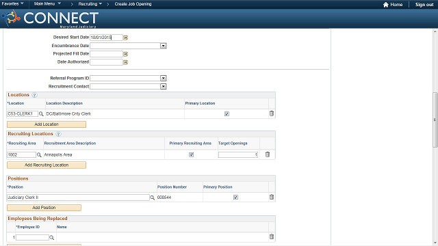Open calendar for Desired Start Date
Viewport: 438px width, 246px height.
click(126, 38)
